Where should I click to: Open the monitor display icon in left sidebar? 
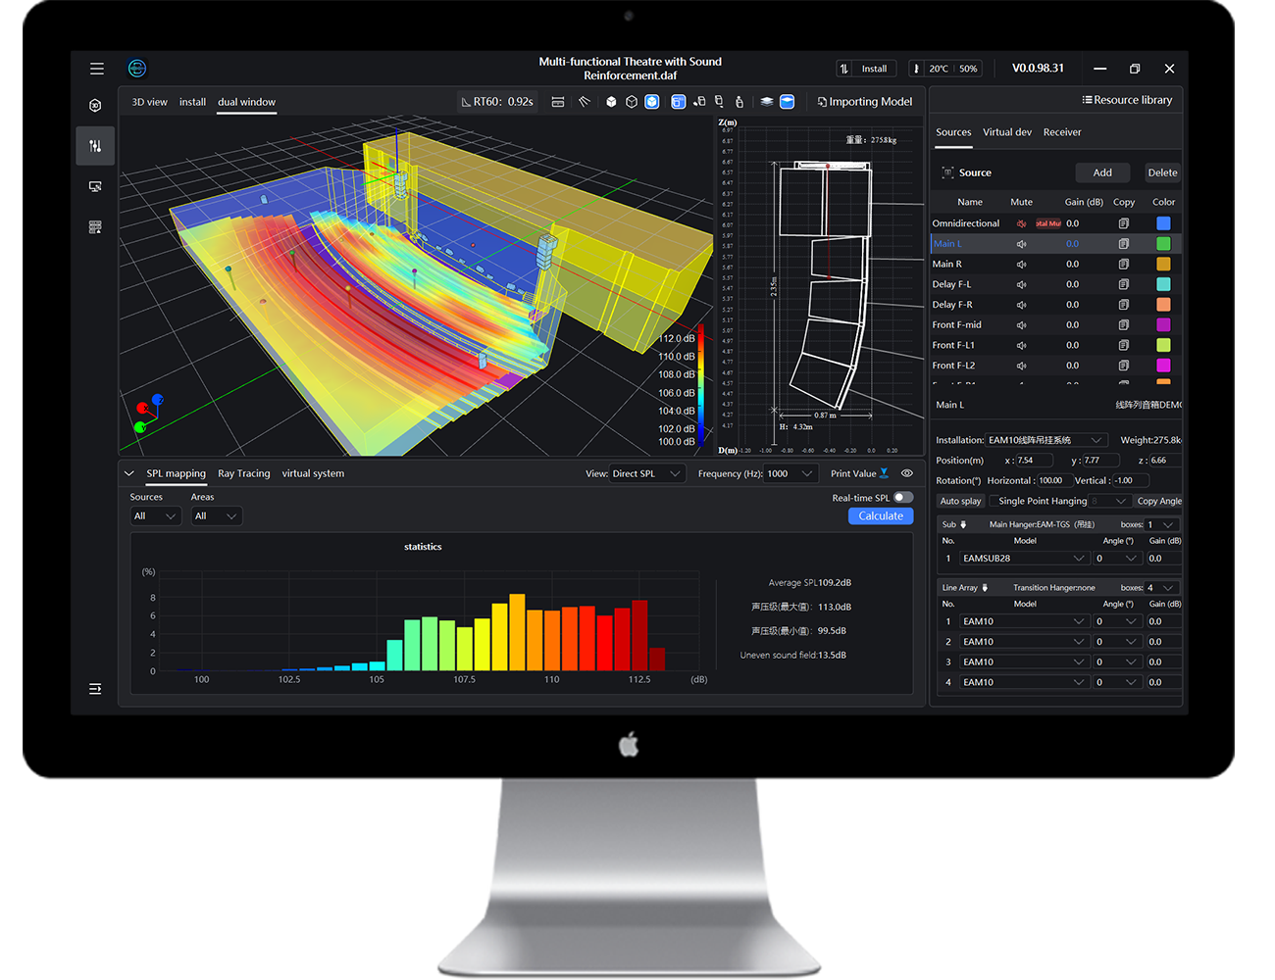pyautogui.click(x=95, y=186)
